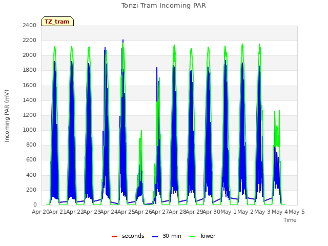Click the Apr 25 tick label
The height and width of the screenshot is (246, 328).
point(126,212)
